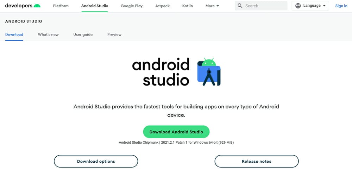352x176 pixels.
Task: Open the User guide tab
Action: pyautogui.click(x=83, y=34)
